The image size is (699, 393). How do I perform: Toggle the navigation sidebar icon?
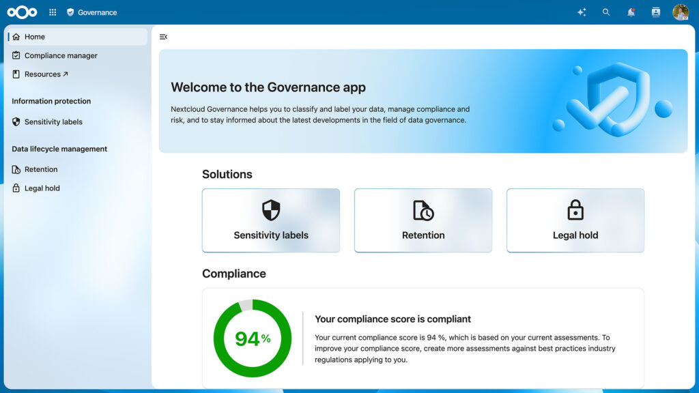coord(164,37)
